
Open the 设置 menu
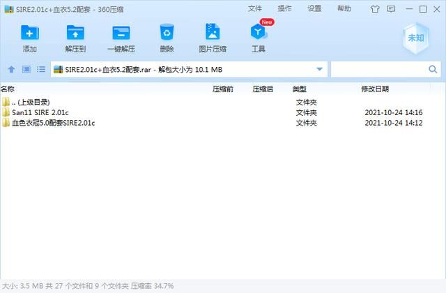click(x=314, y=8)
